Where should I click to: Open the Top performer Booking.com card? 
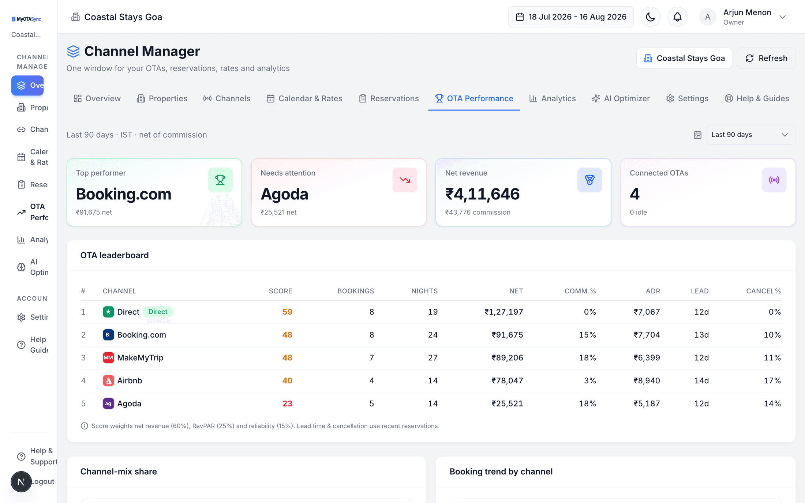click(154, 192)
